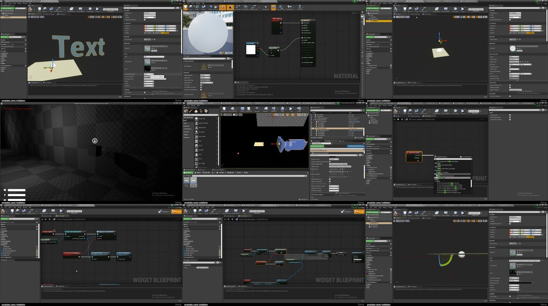Switch to On Mouse Move tab, bottom-left frame
This screenshot has width=548, height=306.
pyautogui.click(x=47, y=216)
